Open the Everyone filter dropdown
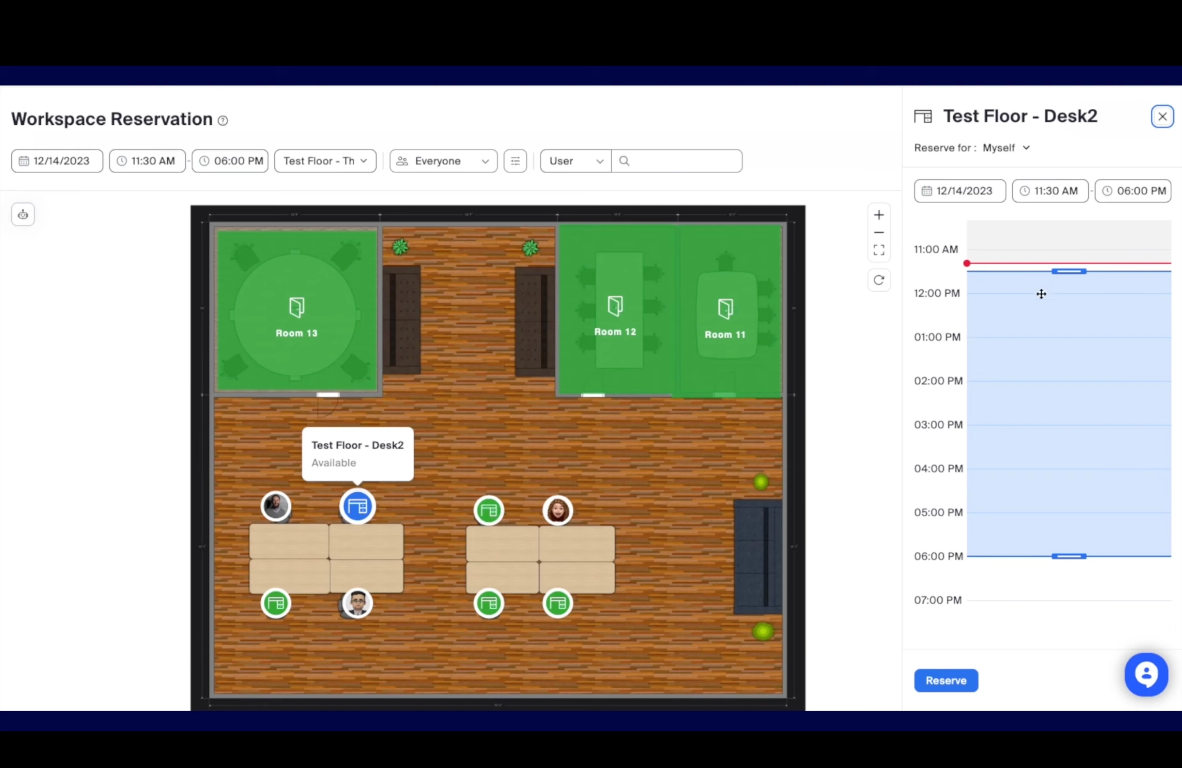Image resolution: width=1182 pixels, height=768 pixels. [443, 161]
